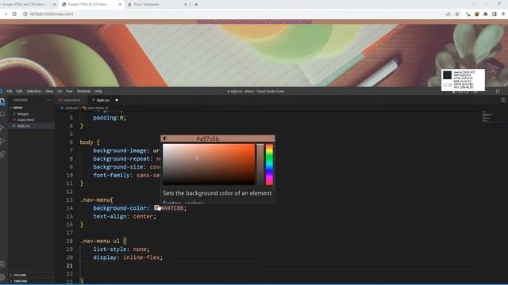Image resolution: width=508 pixels, height=285 pixels.
Task: Close the first Simple HTML and CSS Menu tab
Action: coord(54,5)
